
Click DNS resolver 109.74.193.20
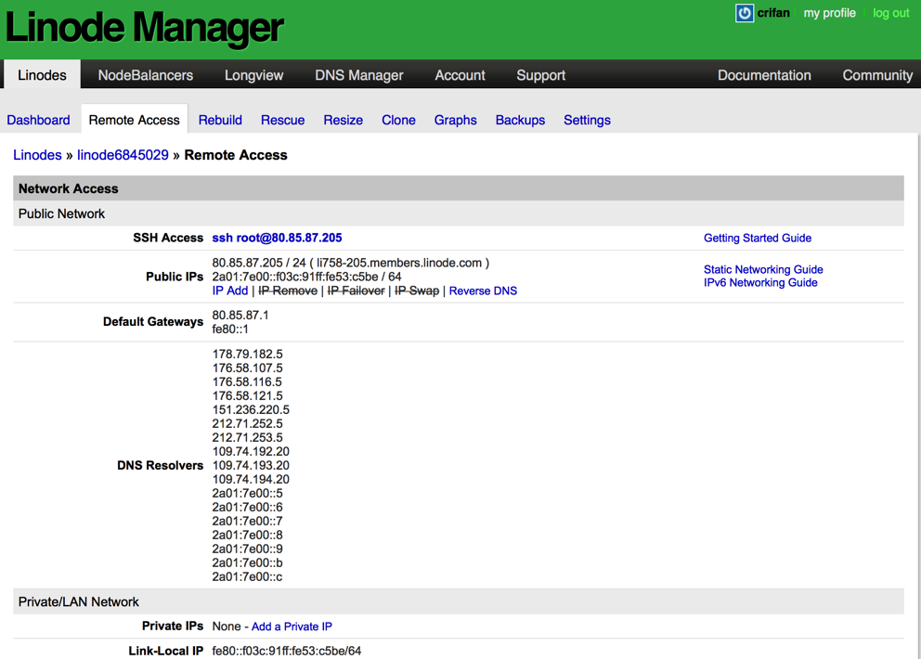[251, 466]
